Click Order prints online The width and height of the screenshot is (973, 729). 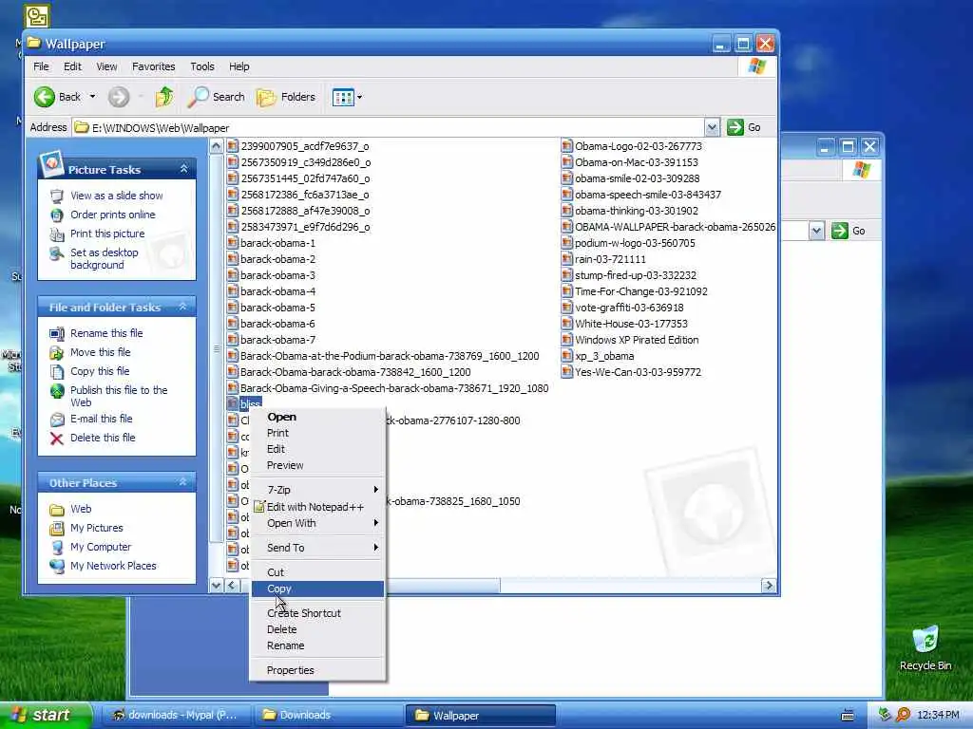[113, 215]
